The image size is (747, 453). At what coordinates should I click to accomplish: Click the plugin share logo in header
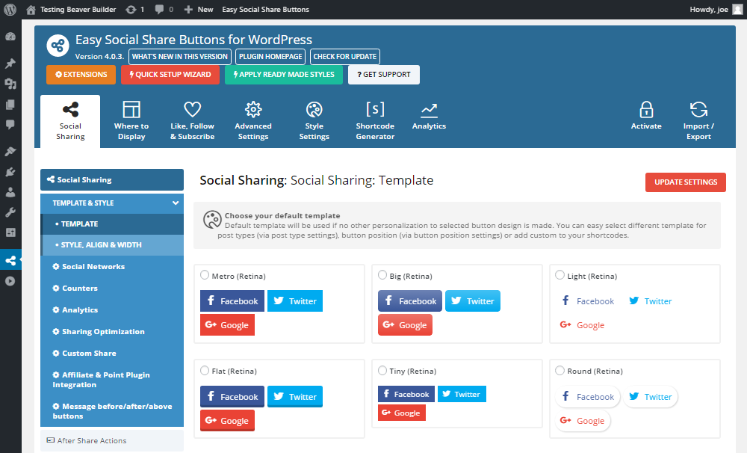(58, 46)
